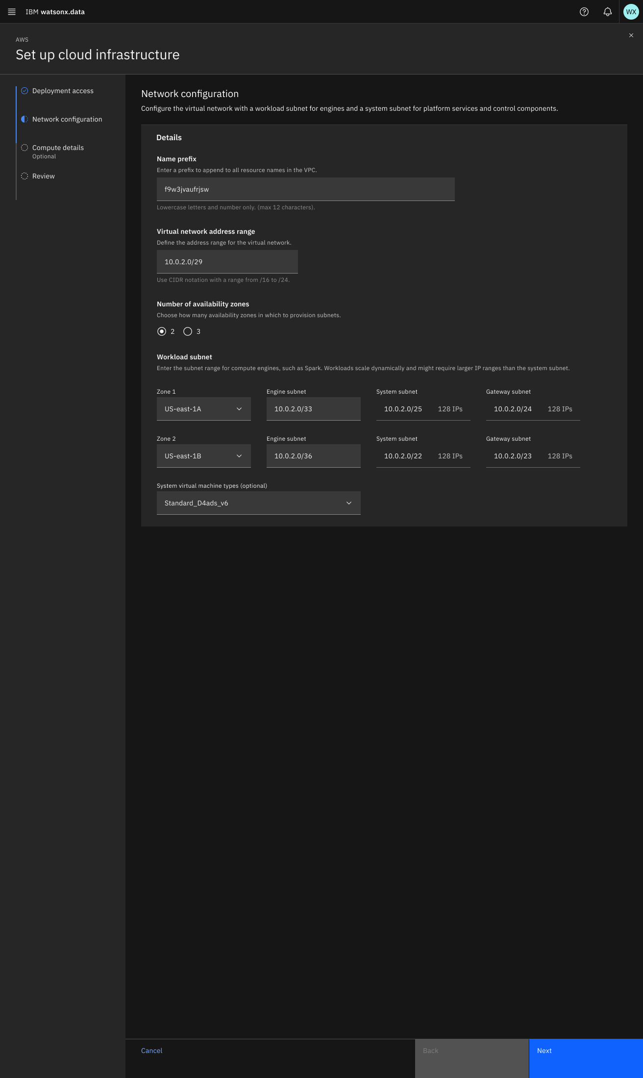
Task: Click Zone 1 System subnet 10.0.2.0/25
Action: (x=423, y=409)
